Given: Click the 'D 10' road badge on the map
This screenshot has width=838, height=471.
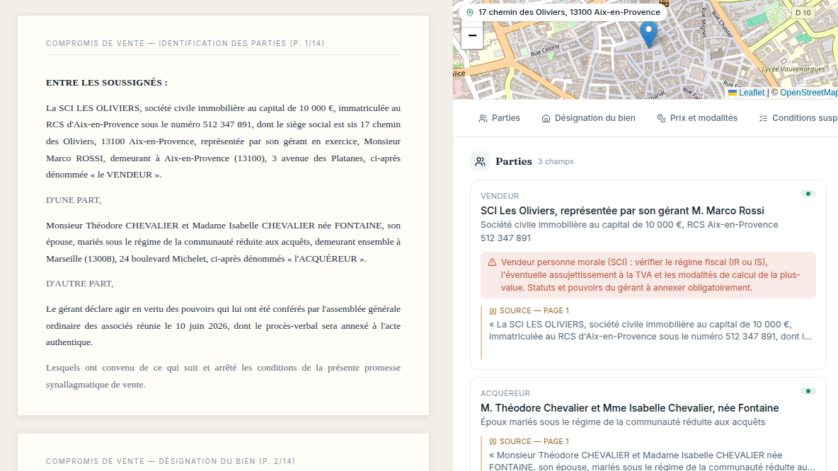Looking at the screenshot, I should pos(803,13).
